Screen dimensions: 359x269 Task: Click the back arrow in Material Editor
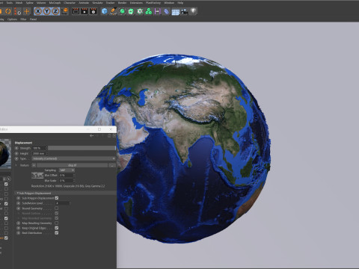[91, 136]
